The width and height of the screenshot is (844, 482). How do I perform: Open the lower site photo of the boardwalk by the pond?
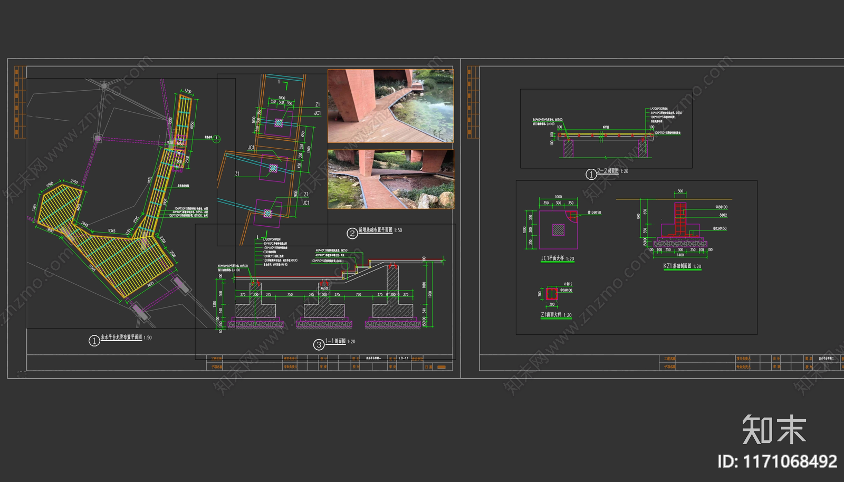391,179
